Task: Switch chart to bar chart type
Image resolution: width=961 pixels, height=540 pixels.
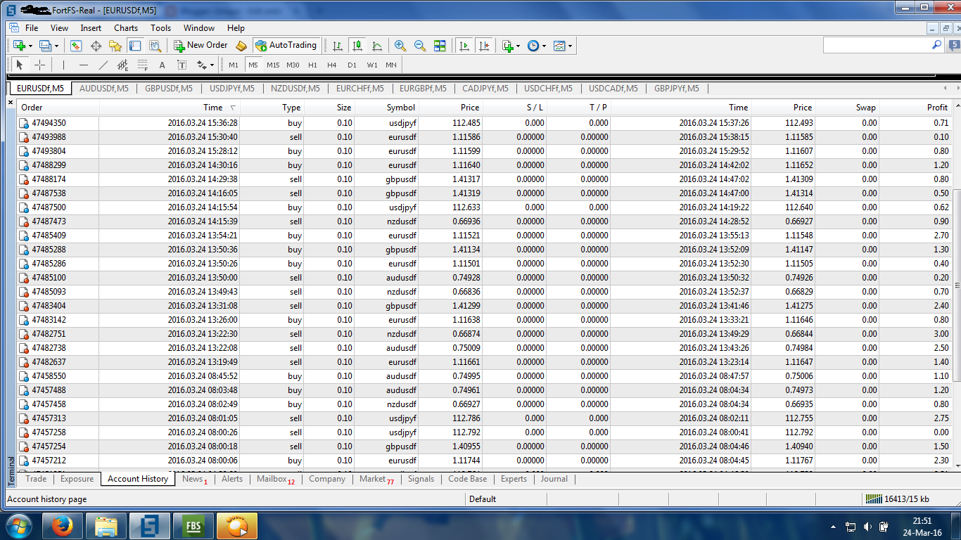Action: pos(338,46)
